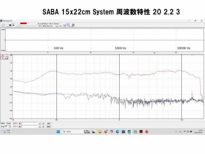Click the red record dot beside OVL1
This screenshot has height=154, width=205.
pos(19,123)
